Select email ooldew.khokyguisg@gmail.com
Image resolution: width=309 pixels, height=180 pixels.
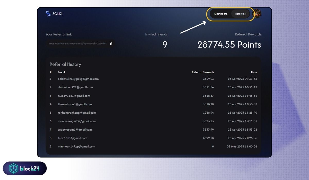[78, 79]
